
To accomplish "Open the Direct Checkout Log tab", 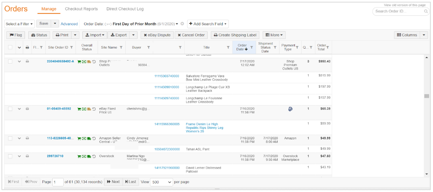I will pos(125,9).
